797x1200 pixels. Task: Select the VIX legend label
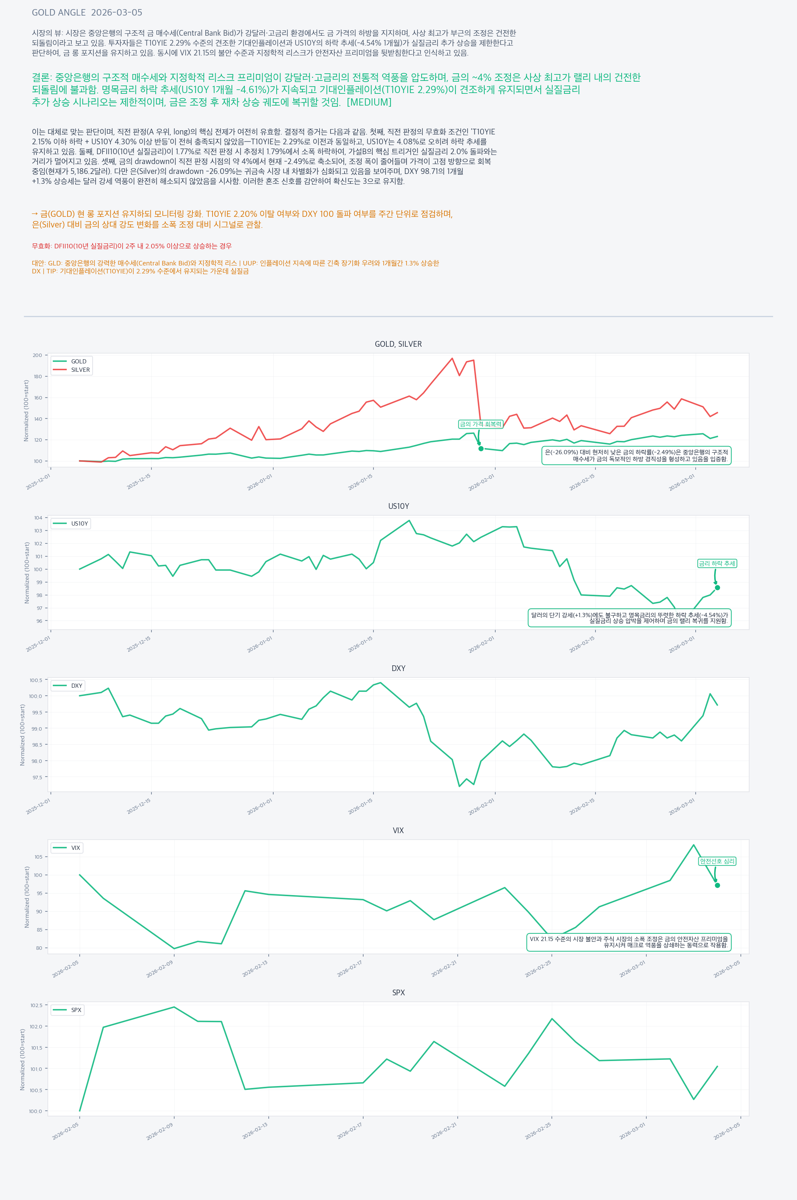click(75, 848)
